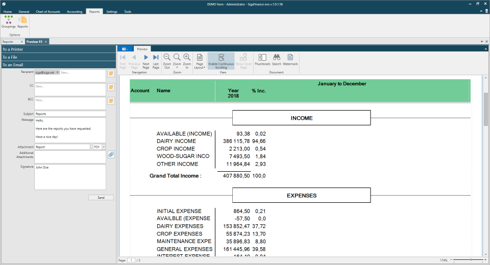Open the Home ribbon tab
The image size is (490, 265).
8,12
